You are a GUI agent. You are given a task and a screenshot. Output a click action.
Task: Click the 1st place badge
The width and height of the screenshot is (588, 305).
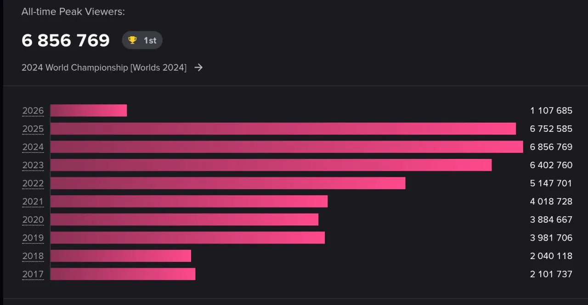click(x=142, y=40)
